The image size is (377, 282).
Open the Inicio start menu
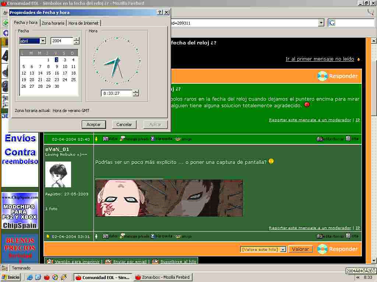pos(11,277)
